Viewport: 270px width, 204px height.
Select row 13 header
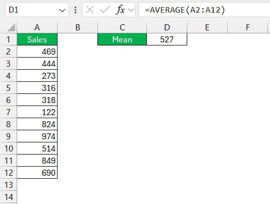click(8, 185)
